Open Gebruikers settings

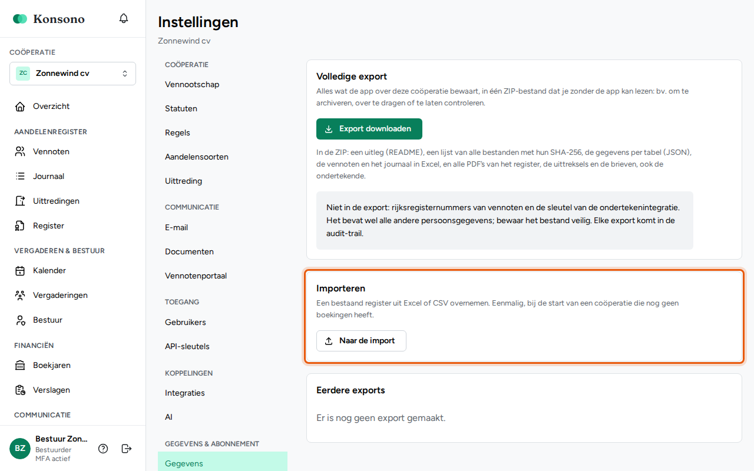click(x=223, y=323)
